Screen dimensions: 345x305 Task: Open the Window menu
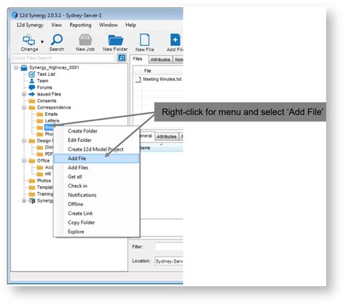tap(108, 25)
